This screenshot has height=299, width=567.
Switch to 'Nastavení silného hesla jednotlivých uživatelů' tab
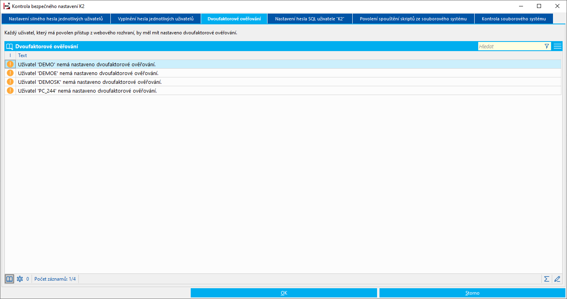pos(56,19)
